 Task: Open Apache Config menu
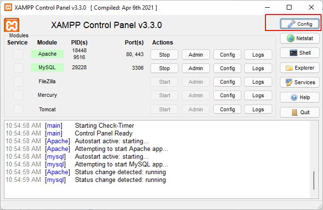tap(227, 55)
